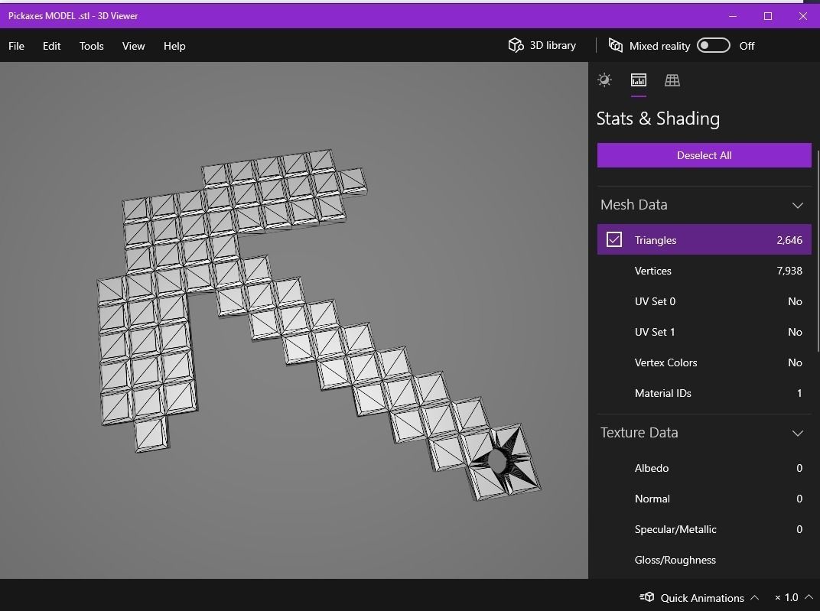Maximize the 3D Viewer window

(x=768, y=16)
